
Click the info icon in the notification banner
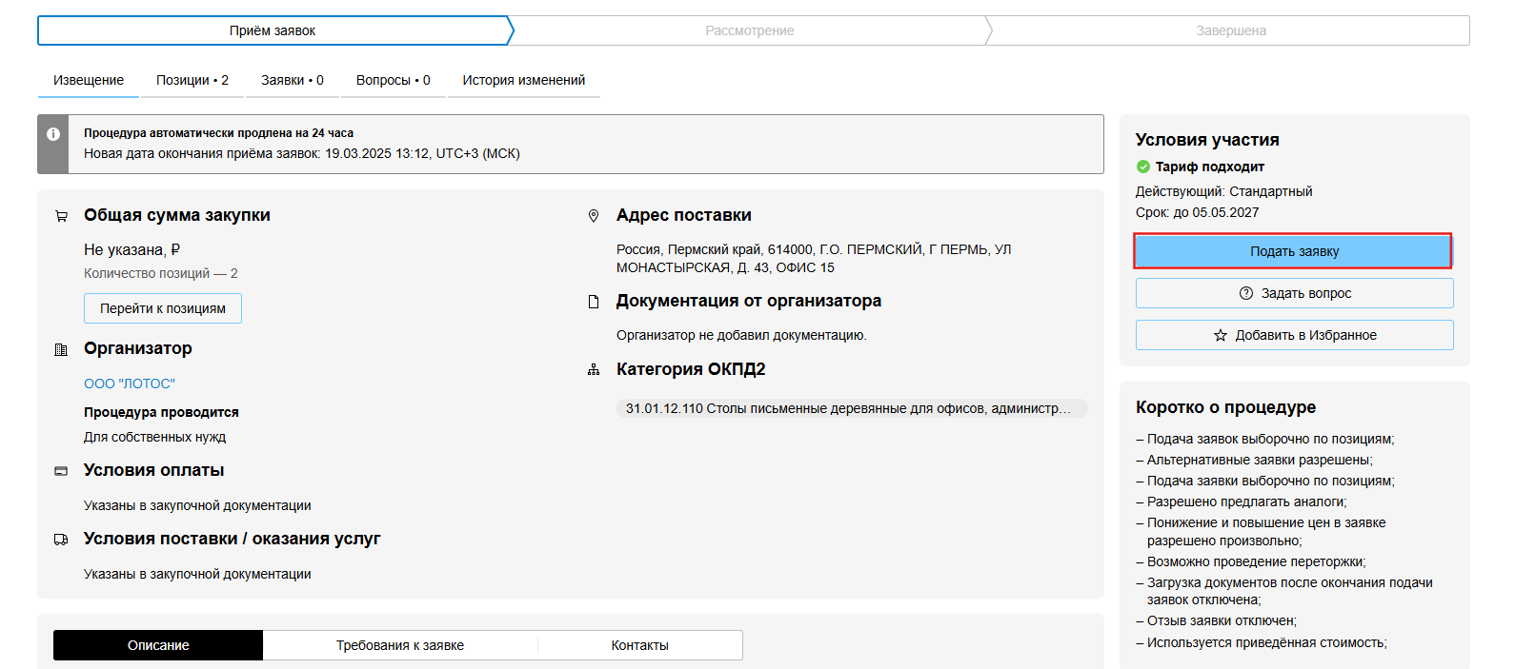coord(53,134)
